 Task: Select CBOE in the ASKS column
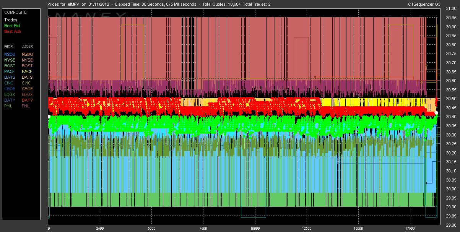[28, 89]
